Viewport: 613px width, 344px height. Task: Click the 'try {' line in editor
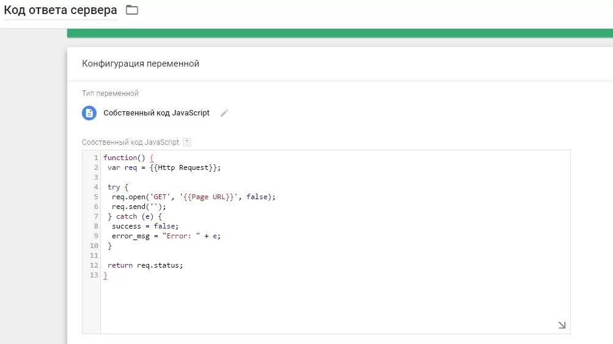tap(118, 187)
